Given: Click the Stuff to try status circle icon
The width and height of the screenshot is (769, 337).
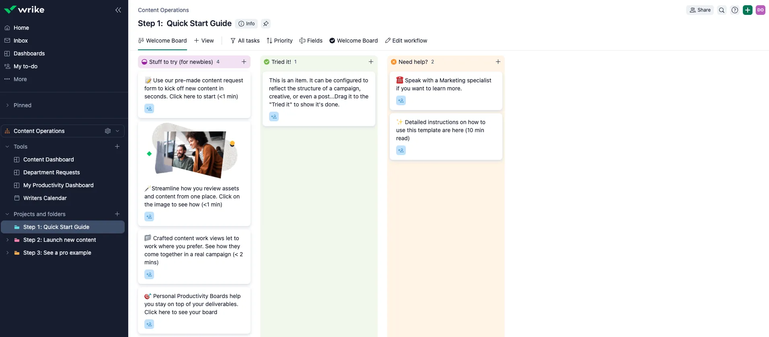Looking at the screenshot, I should pos(144,62).
